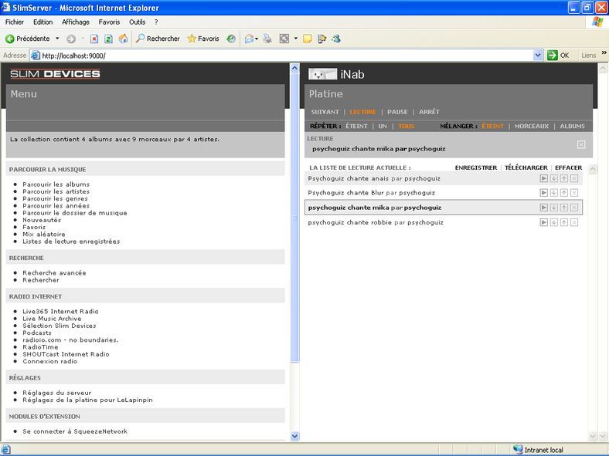Click the Messenger toolbar icon

336,39
